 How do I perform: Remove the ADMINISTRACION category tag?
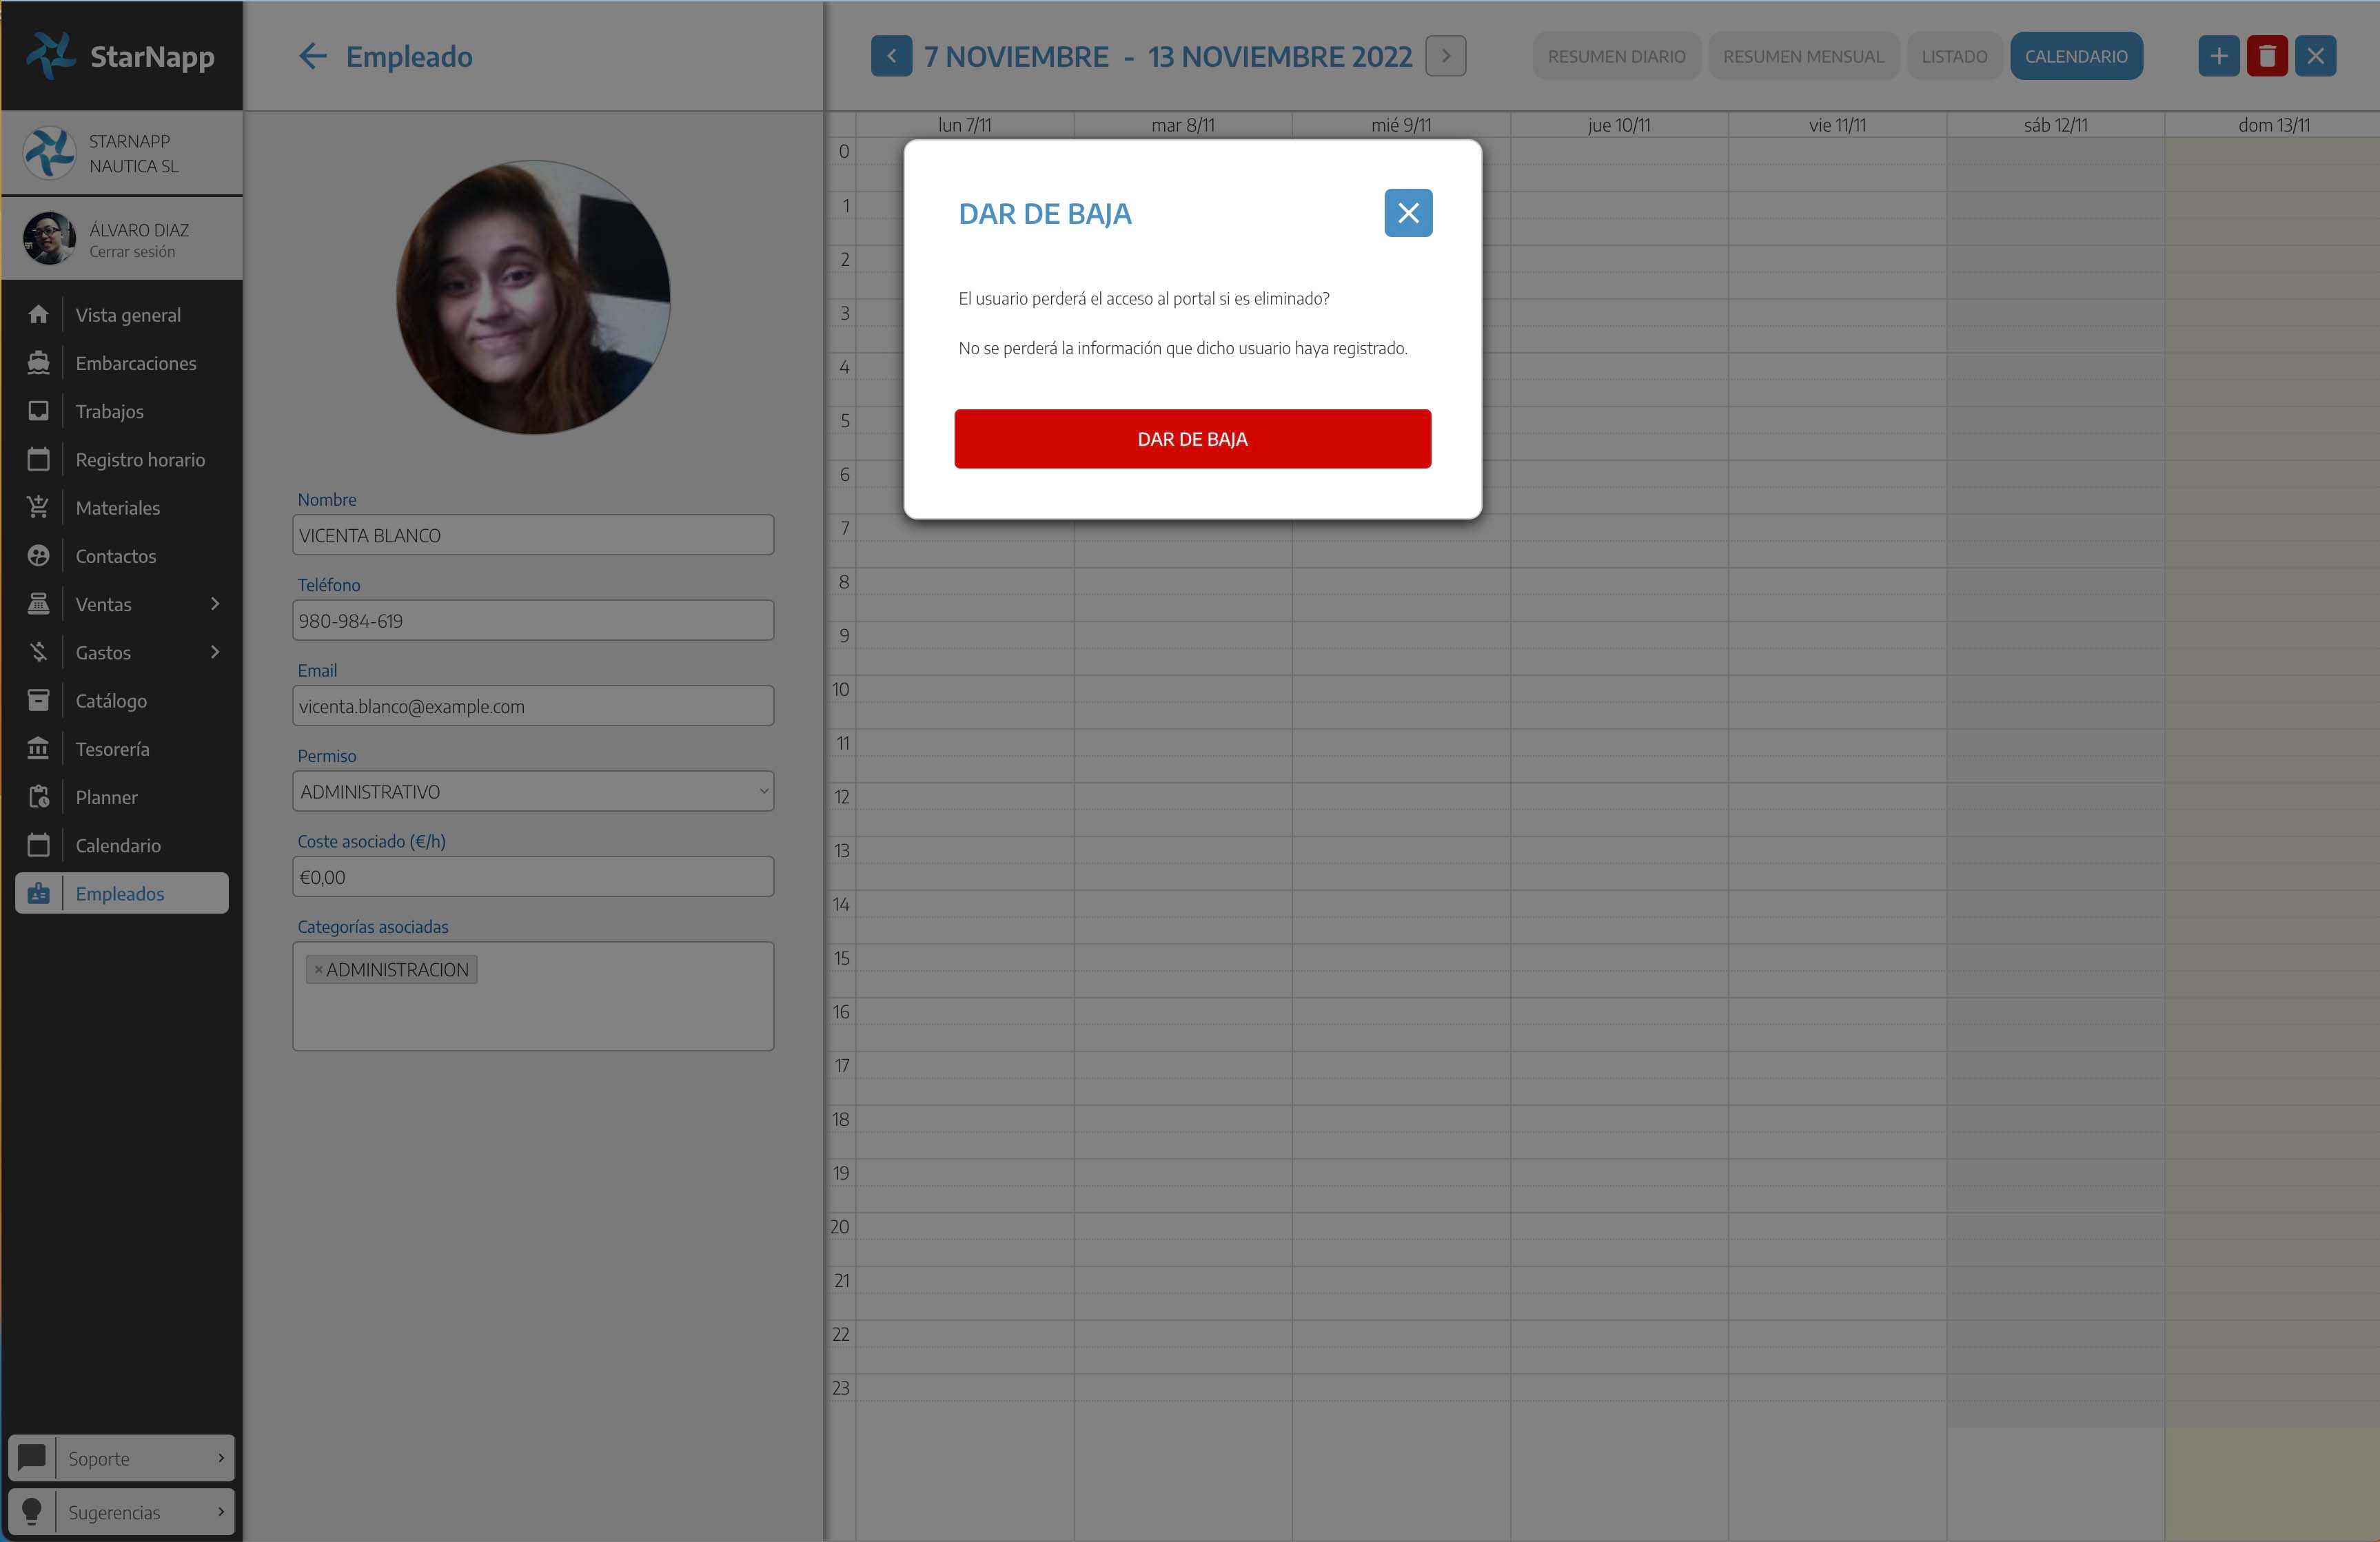pos(318,969)
